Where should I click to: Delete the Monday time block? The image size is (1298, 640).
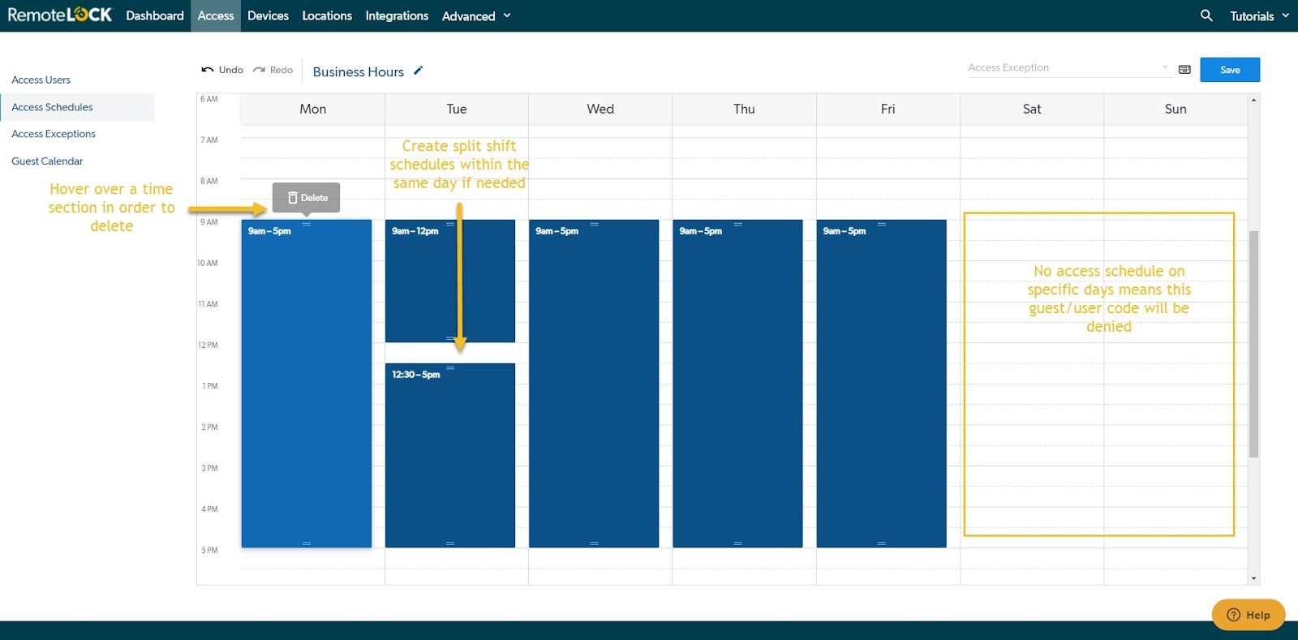[307, 198]
